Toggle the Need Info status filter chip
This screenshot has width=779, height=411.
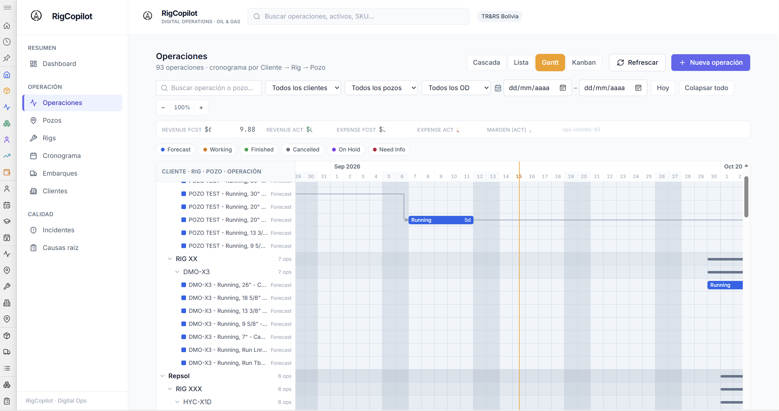click(x=389, y=150)
